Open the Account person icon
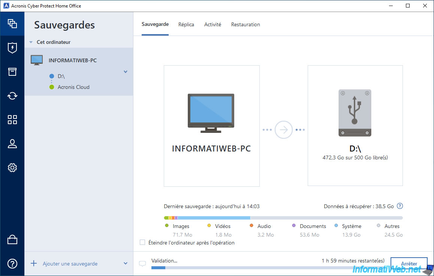This screenshot has height=276, width=434. (12, 144)
